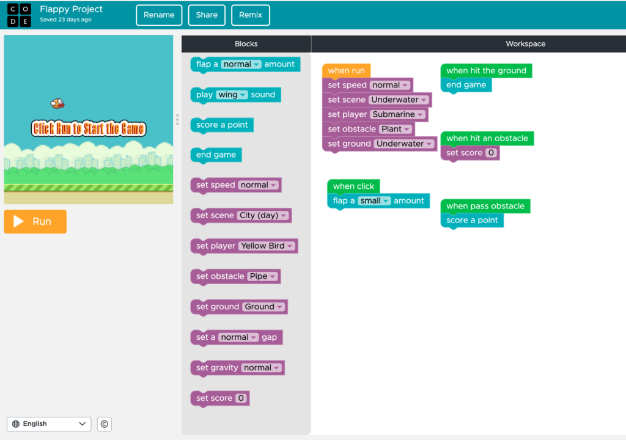Open the English language dropdown
Viewport: 626px width, 440px height.
[x=49, y=424]
